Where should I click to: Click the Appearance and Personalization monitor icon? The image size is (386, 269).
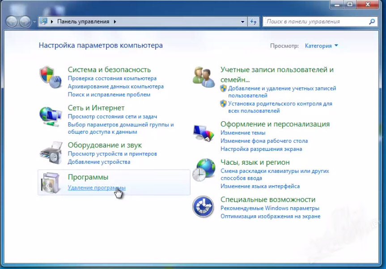click(204, 132)
